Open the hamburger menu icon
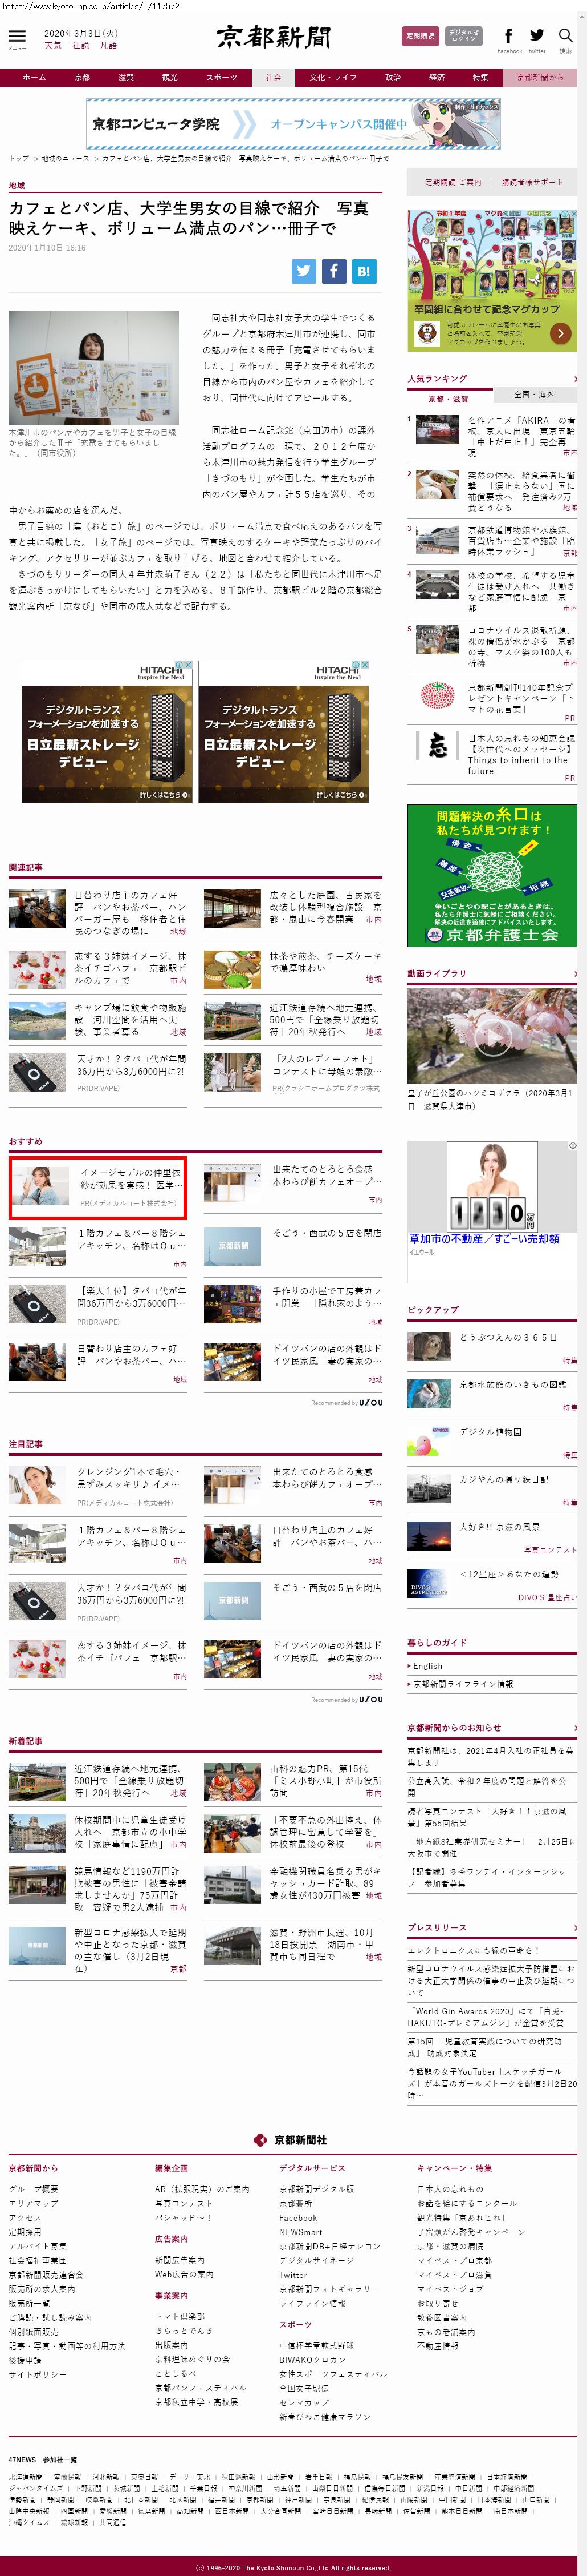 (x=16, y=36)
